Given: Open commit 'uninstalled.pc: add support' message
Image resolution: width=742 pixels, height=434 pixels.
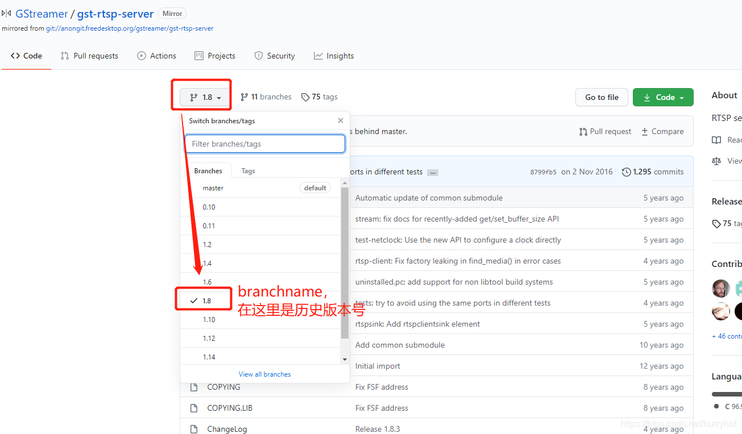Looking at the screenshot, I should [454, 282].
